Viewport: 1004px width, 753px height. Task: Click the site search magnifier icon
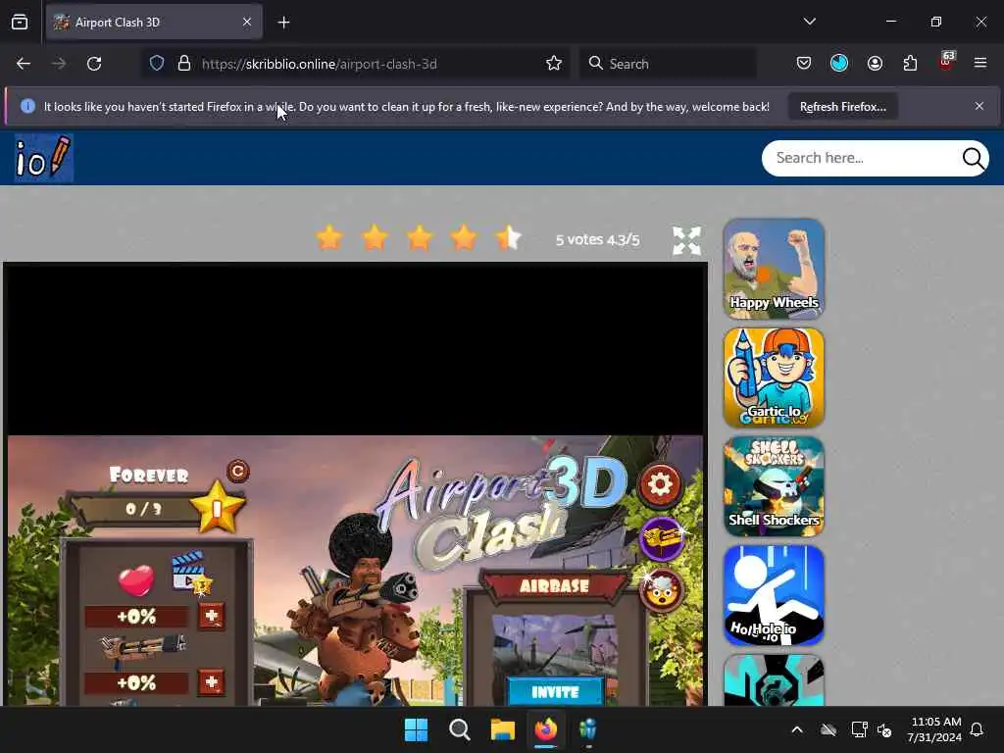974,158
